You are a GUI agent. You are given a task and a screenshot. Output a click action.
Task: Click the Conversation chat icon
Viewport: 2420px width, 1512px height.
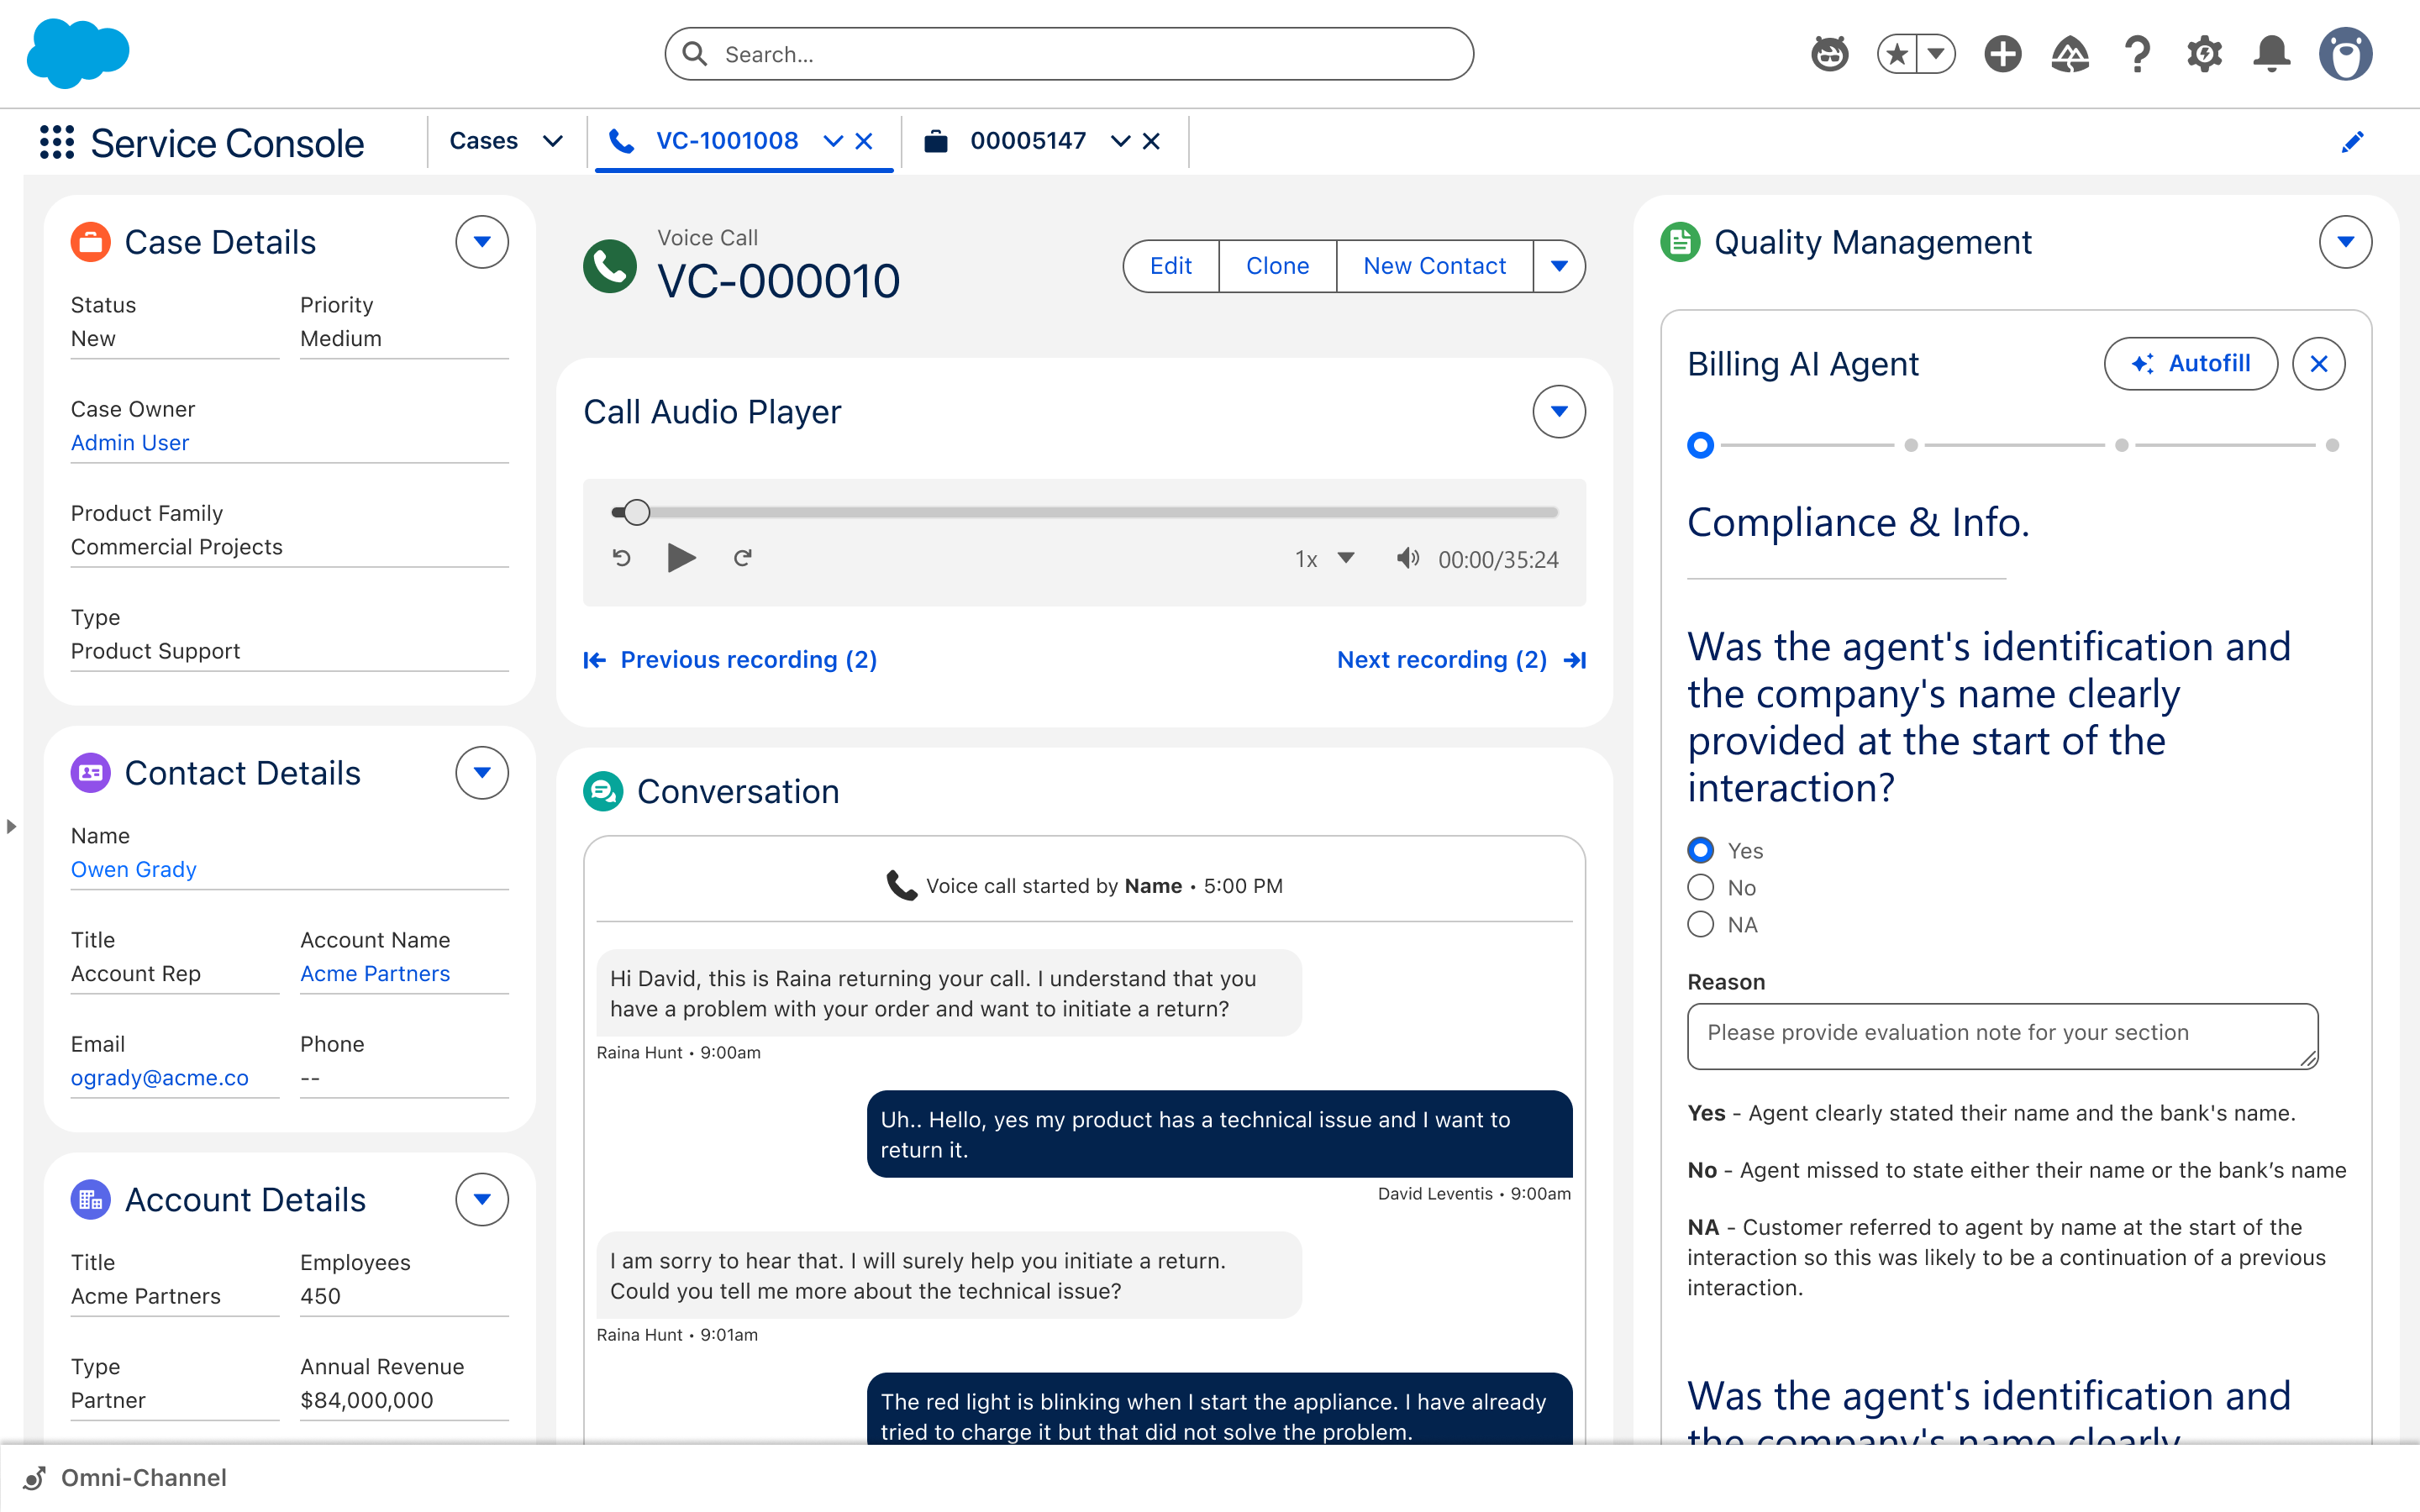[603, 791]
